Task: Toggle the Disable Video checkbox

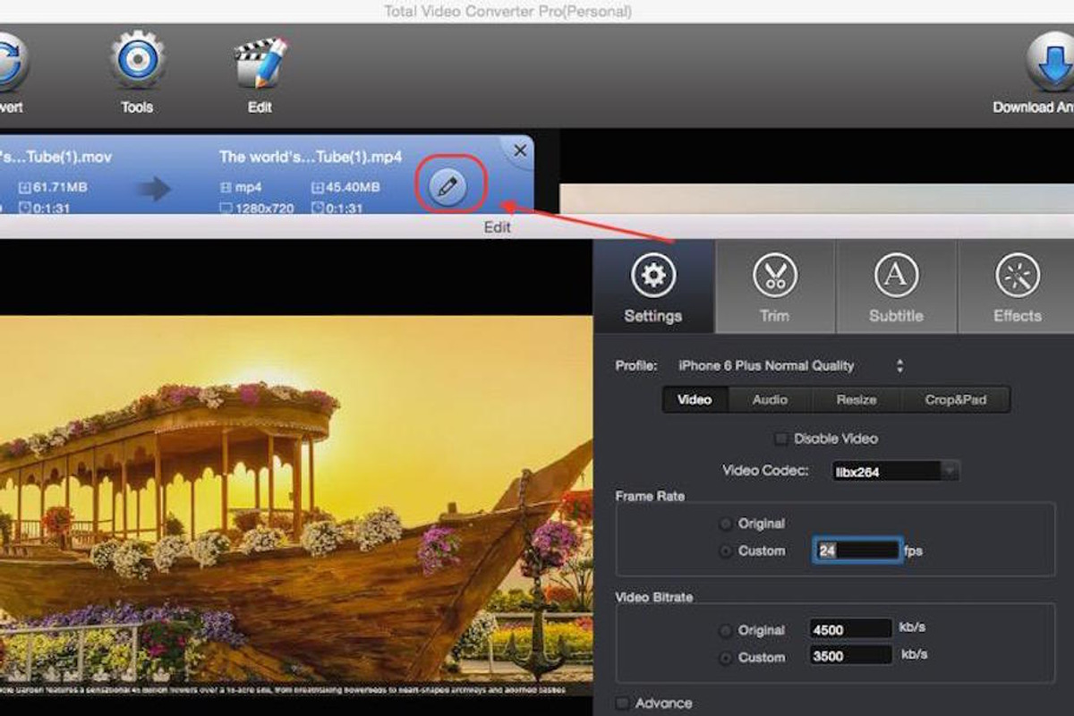Action: [x=781, y=439]
